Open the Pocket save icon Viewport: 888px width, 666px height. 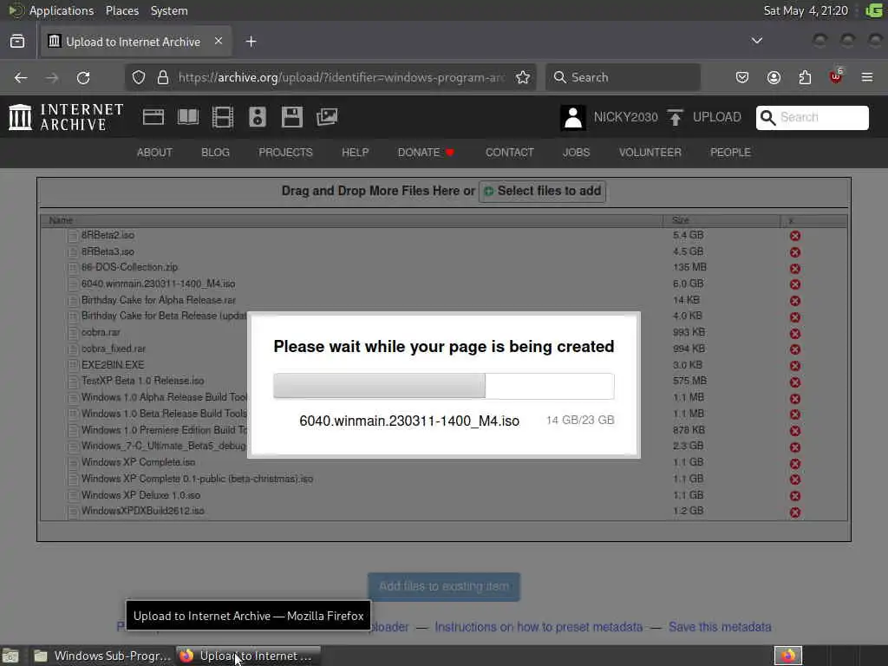click(x=742, y=77)
